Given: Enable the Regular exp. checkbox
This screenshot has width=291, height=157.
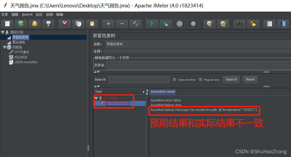Looking at the screenshot, I should click(200, 80).
